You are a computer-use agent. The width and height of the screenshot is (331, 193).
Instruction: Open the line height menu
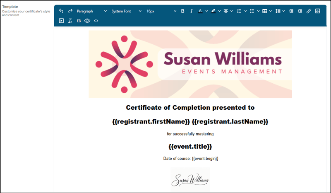pos(280,11)
